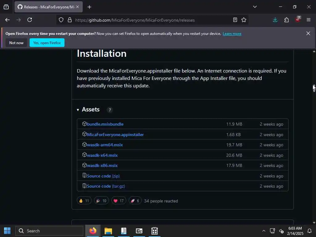Open the building-shaped taskbar app icon
The width and height of the screenshot is (316, 237).
tap(154, 231)
